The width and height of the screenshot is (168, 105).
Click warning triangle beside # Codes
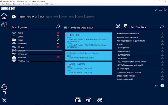click(162, 44)
